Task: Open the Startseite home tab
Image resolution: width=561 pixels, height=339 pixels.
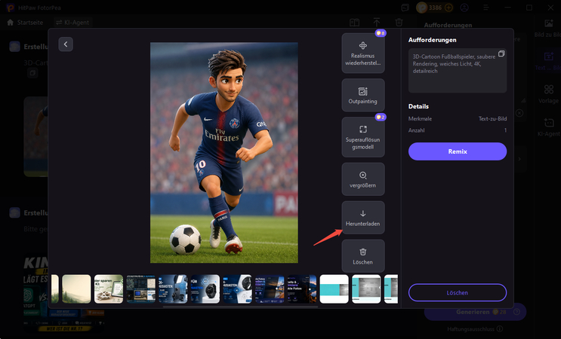Action: pyautogui.click(x=25, y=23)
